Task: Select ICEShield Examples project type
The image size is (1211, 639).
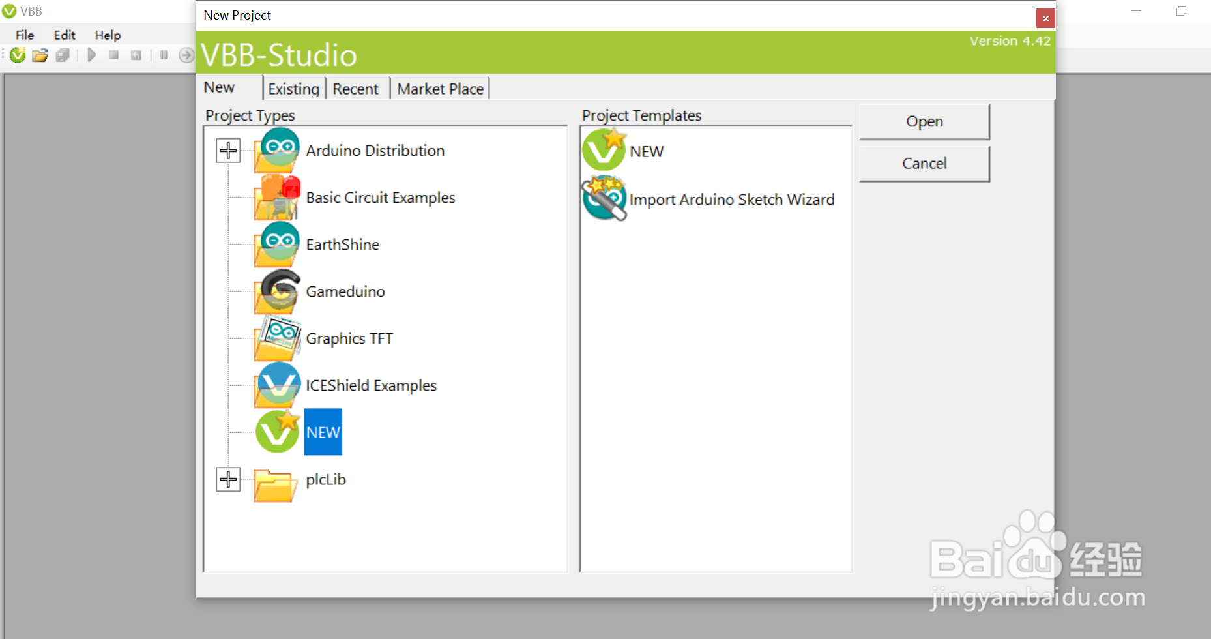Action: click(371, 385)
